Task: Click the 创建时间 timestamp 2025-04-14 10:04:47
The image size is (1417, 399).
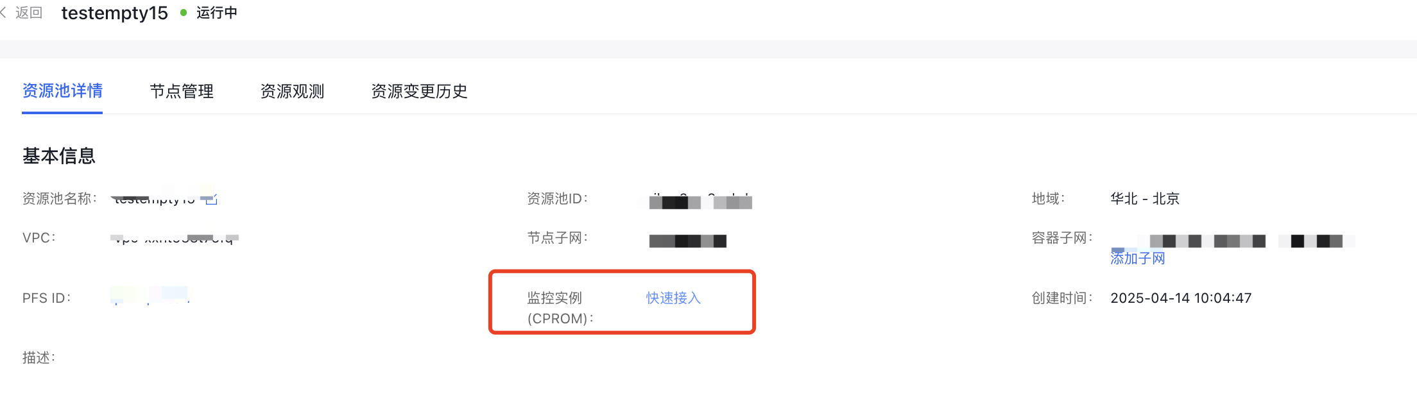Action: 1181,298
